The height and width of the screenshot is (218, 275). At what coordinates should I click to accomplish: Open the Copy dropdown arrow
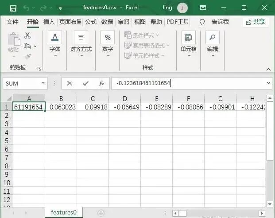(x=35, y=46)
